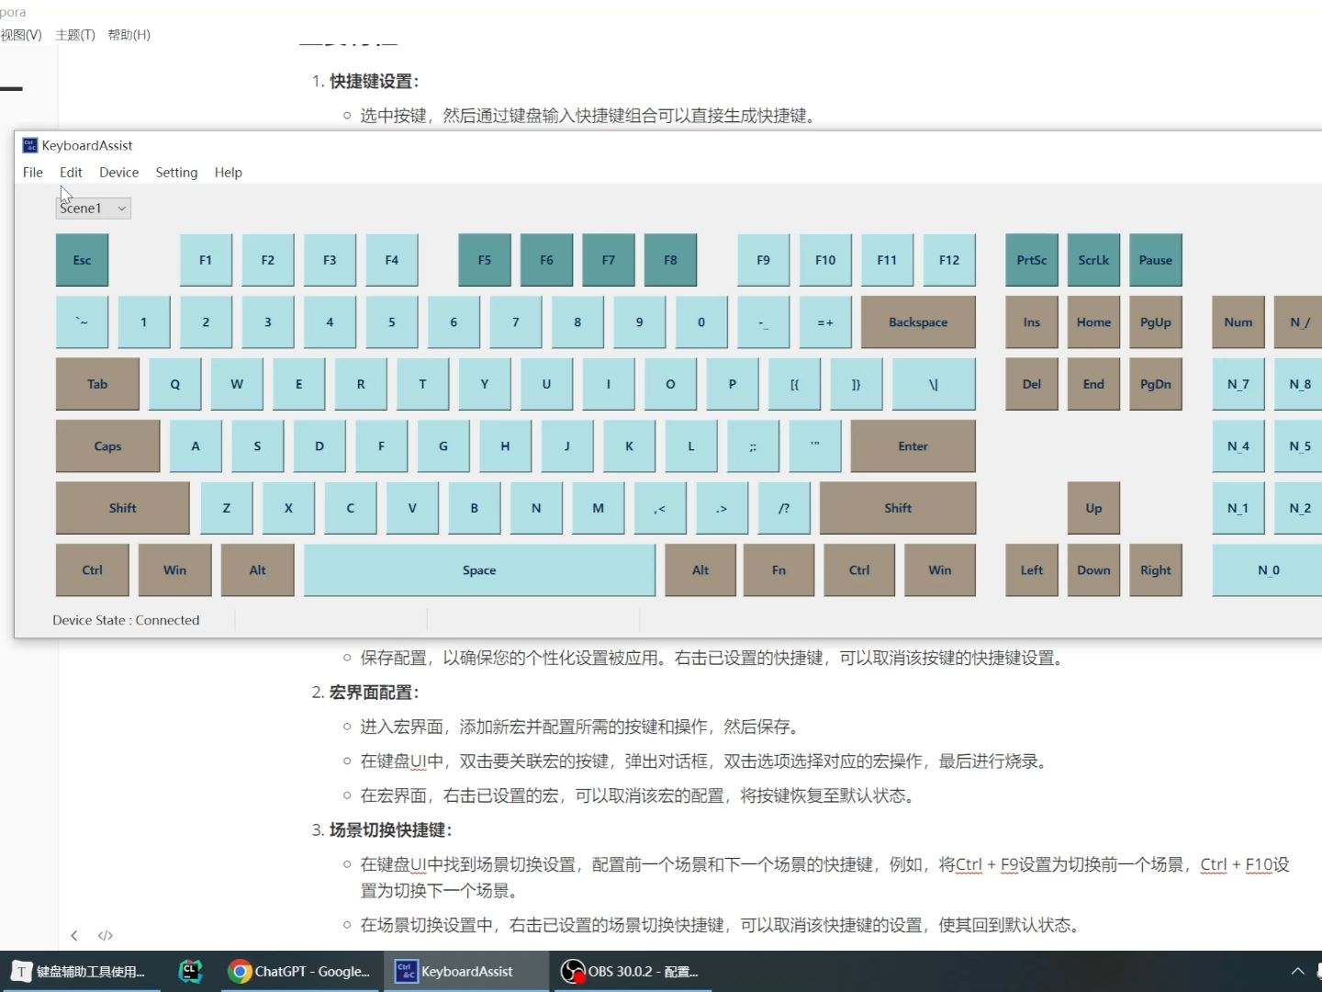Select the Q key

click(174, 384)
